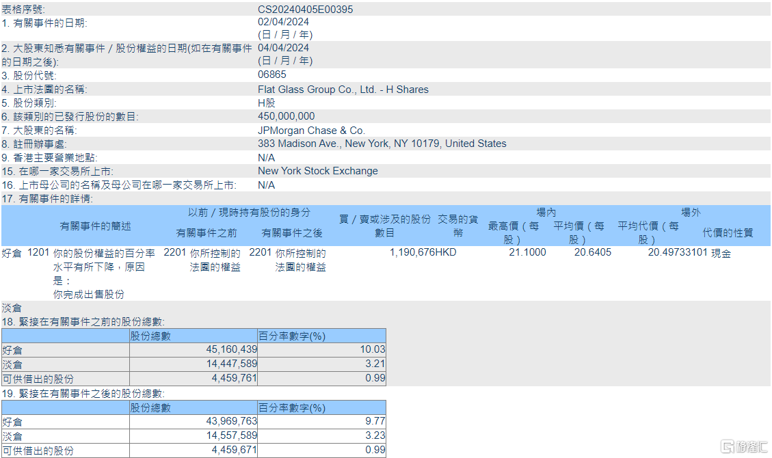Click shares involved value 1,190,676
Viewport: 772px width, 458px height.
[412, 252]
